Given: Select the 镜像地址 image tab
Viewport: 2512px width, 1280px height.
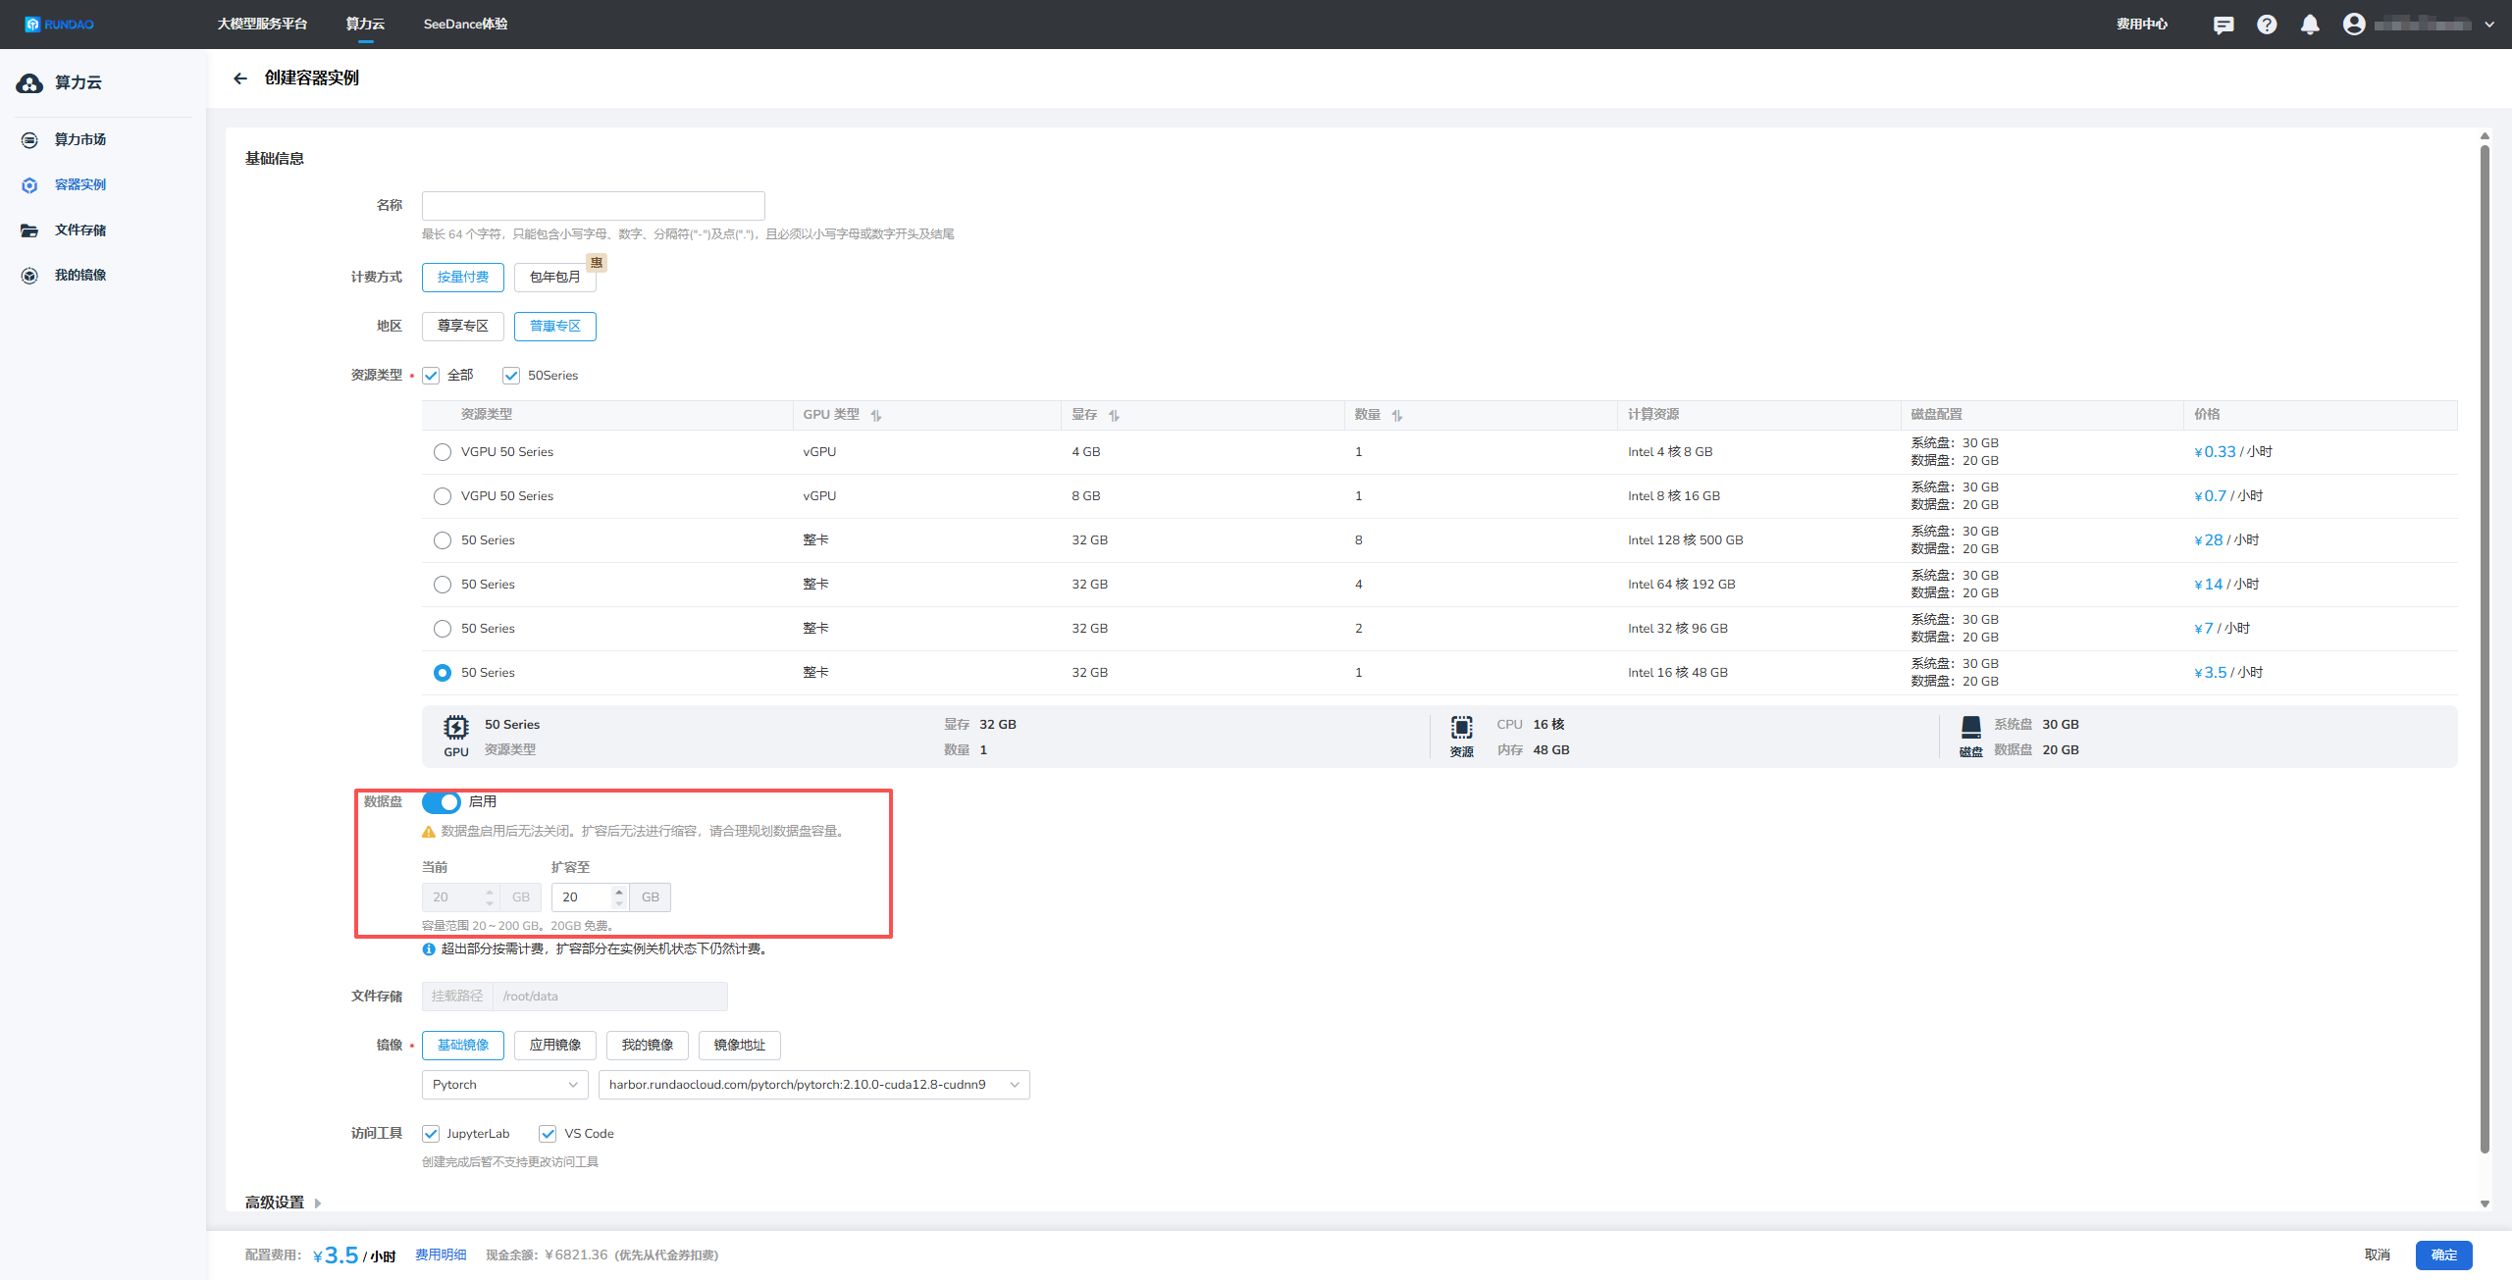Looking at the screenshot, I should [740, 1046].
